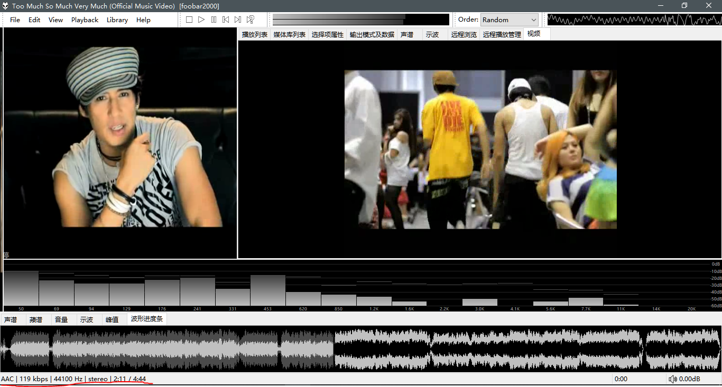Switch to the 频谱 tab in lower panel
This screenshot has height=387, width=722.
click(36, 319)
